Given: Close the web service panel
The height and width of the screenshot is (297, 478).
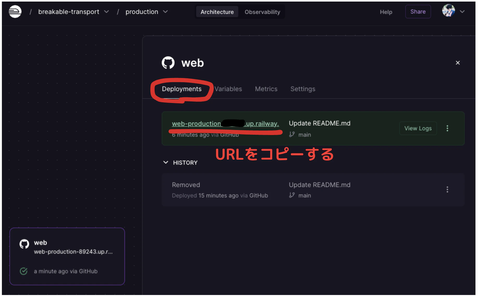Looking at the screenshot, I should (457, 63).
